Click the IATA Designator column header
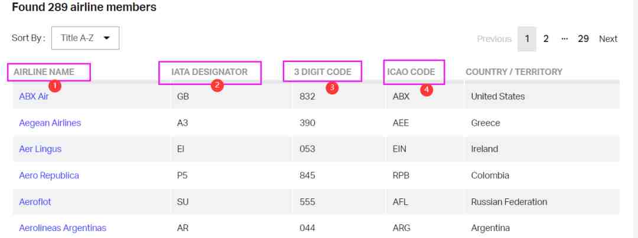Image resolution: width=638 pixels, height=238 pixels. (x=209, y=72)
